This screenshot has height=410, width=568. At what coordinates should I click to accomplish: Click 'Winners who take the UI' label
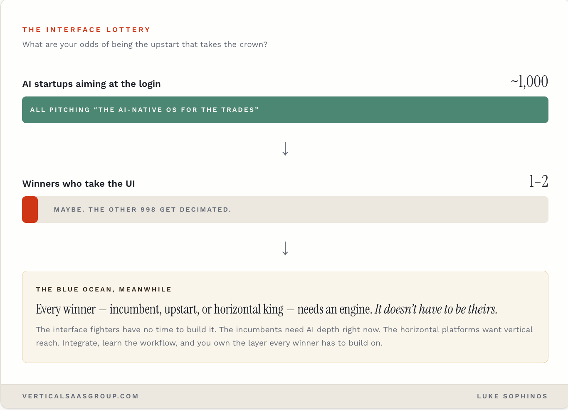coord(79,184)
